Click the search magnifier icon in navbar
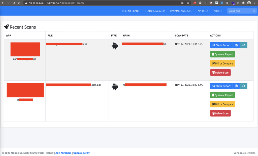258x156 pixels. [x=254, y=11]
